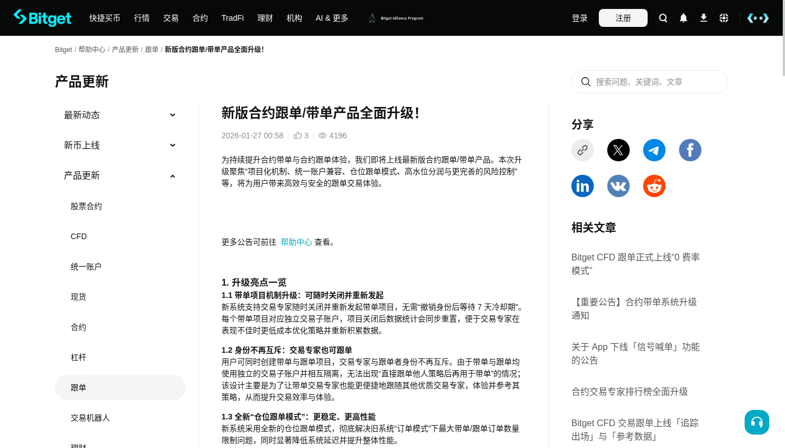This screenshot has width=785, height=448.
Task: Open related article 合约带单系统升级通知
Action: 634,309
